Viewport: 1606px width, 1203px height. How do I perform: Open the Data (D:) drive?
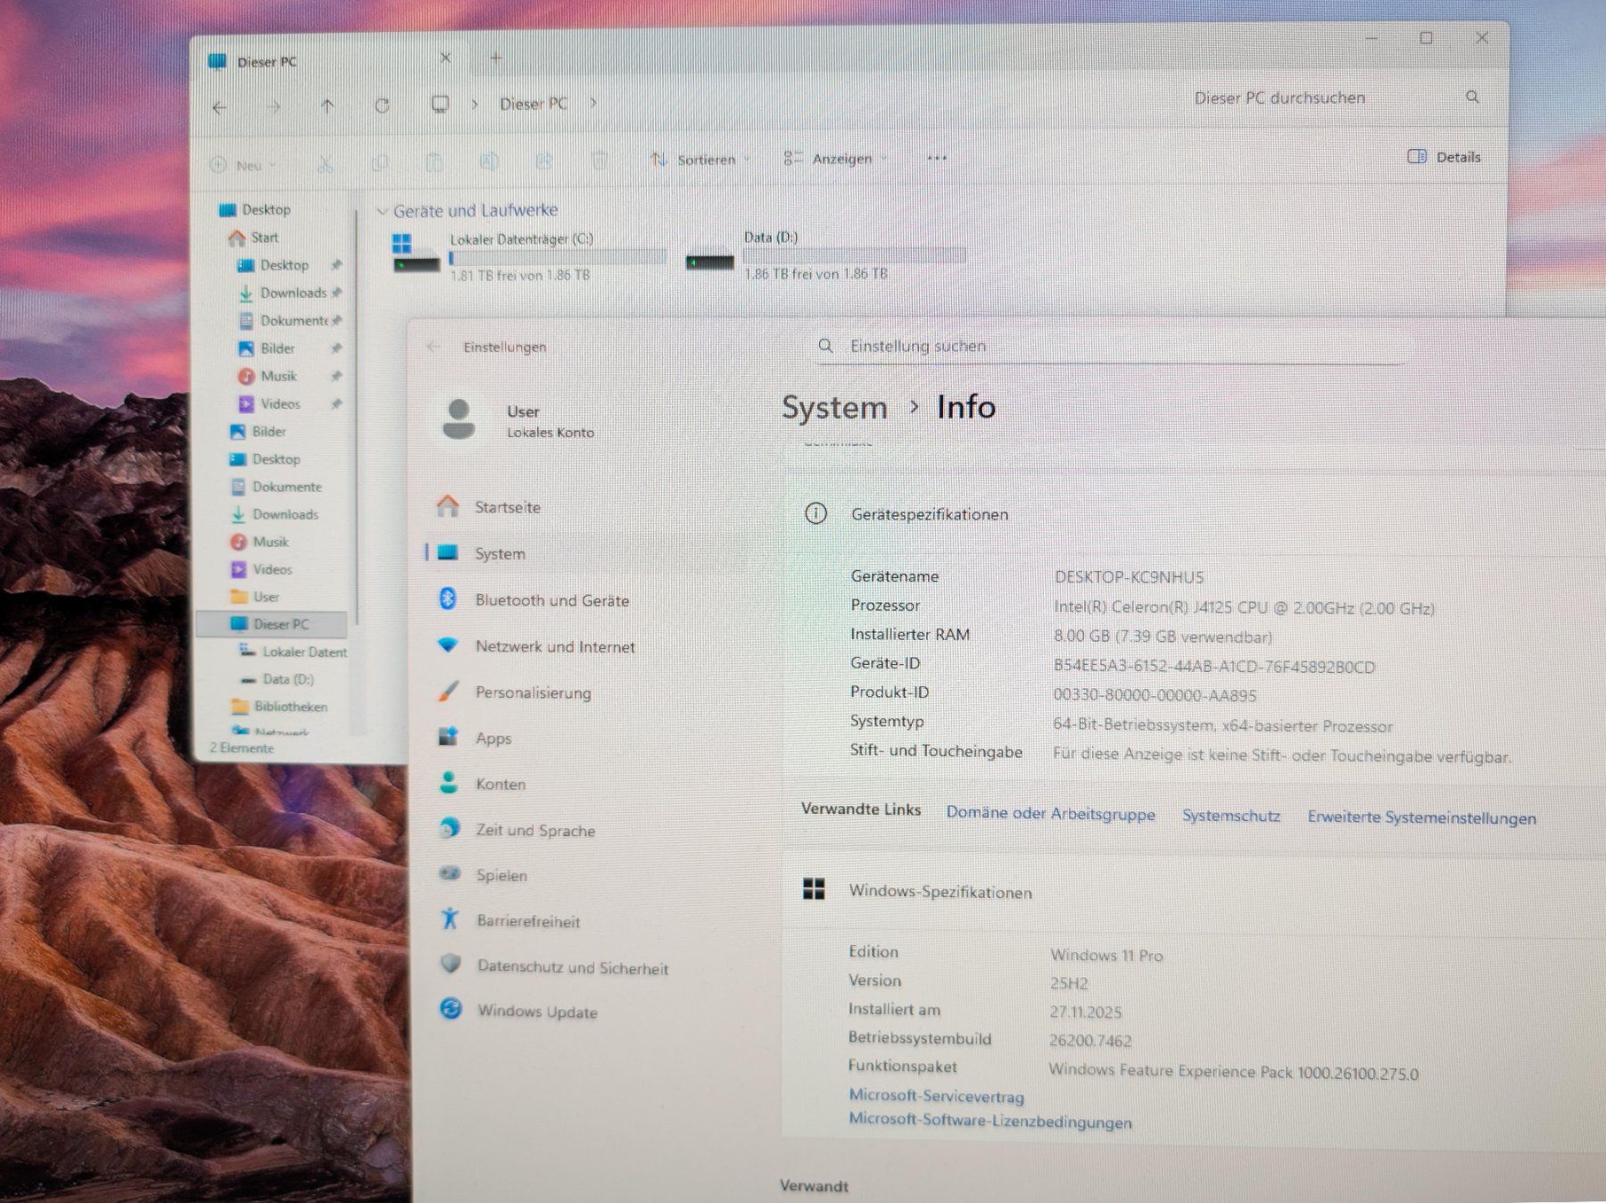click(825, 254)
